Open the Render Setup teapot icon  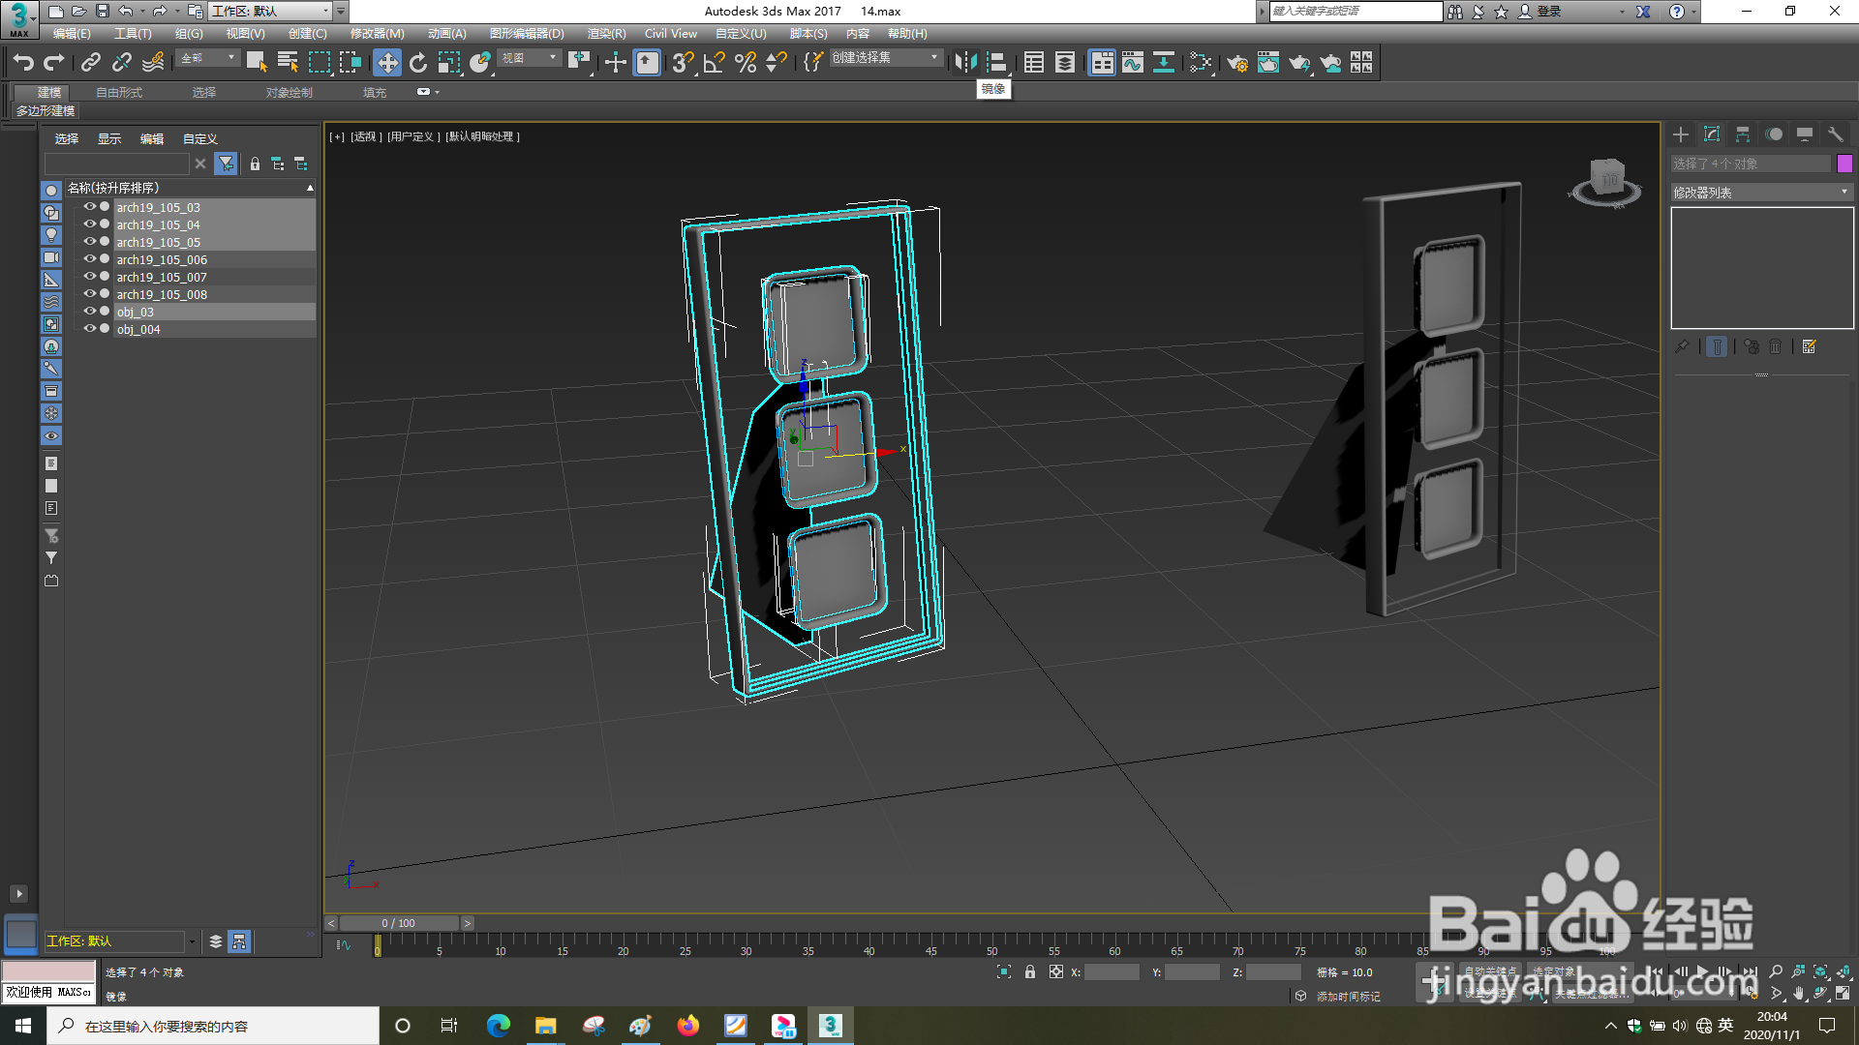click(1236, 63)
